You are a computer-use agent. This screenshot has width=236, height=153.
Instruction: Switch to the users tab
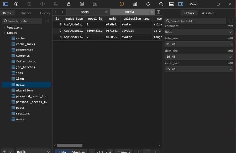(85, 12)
